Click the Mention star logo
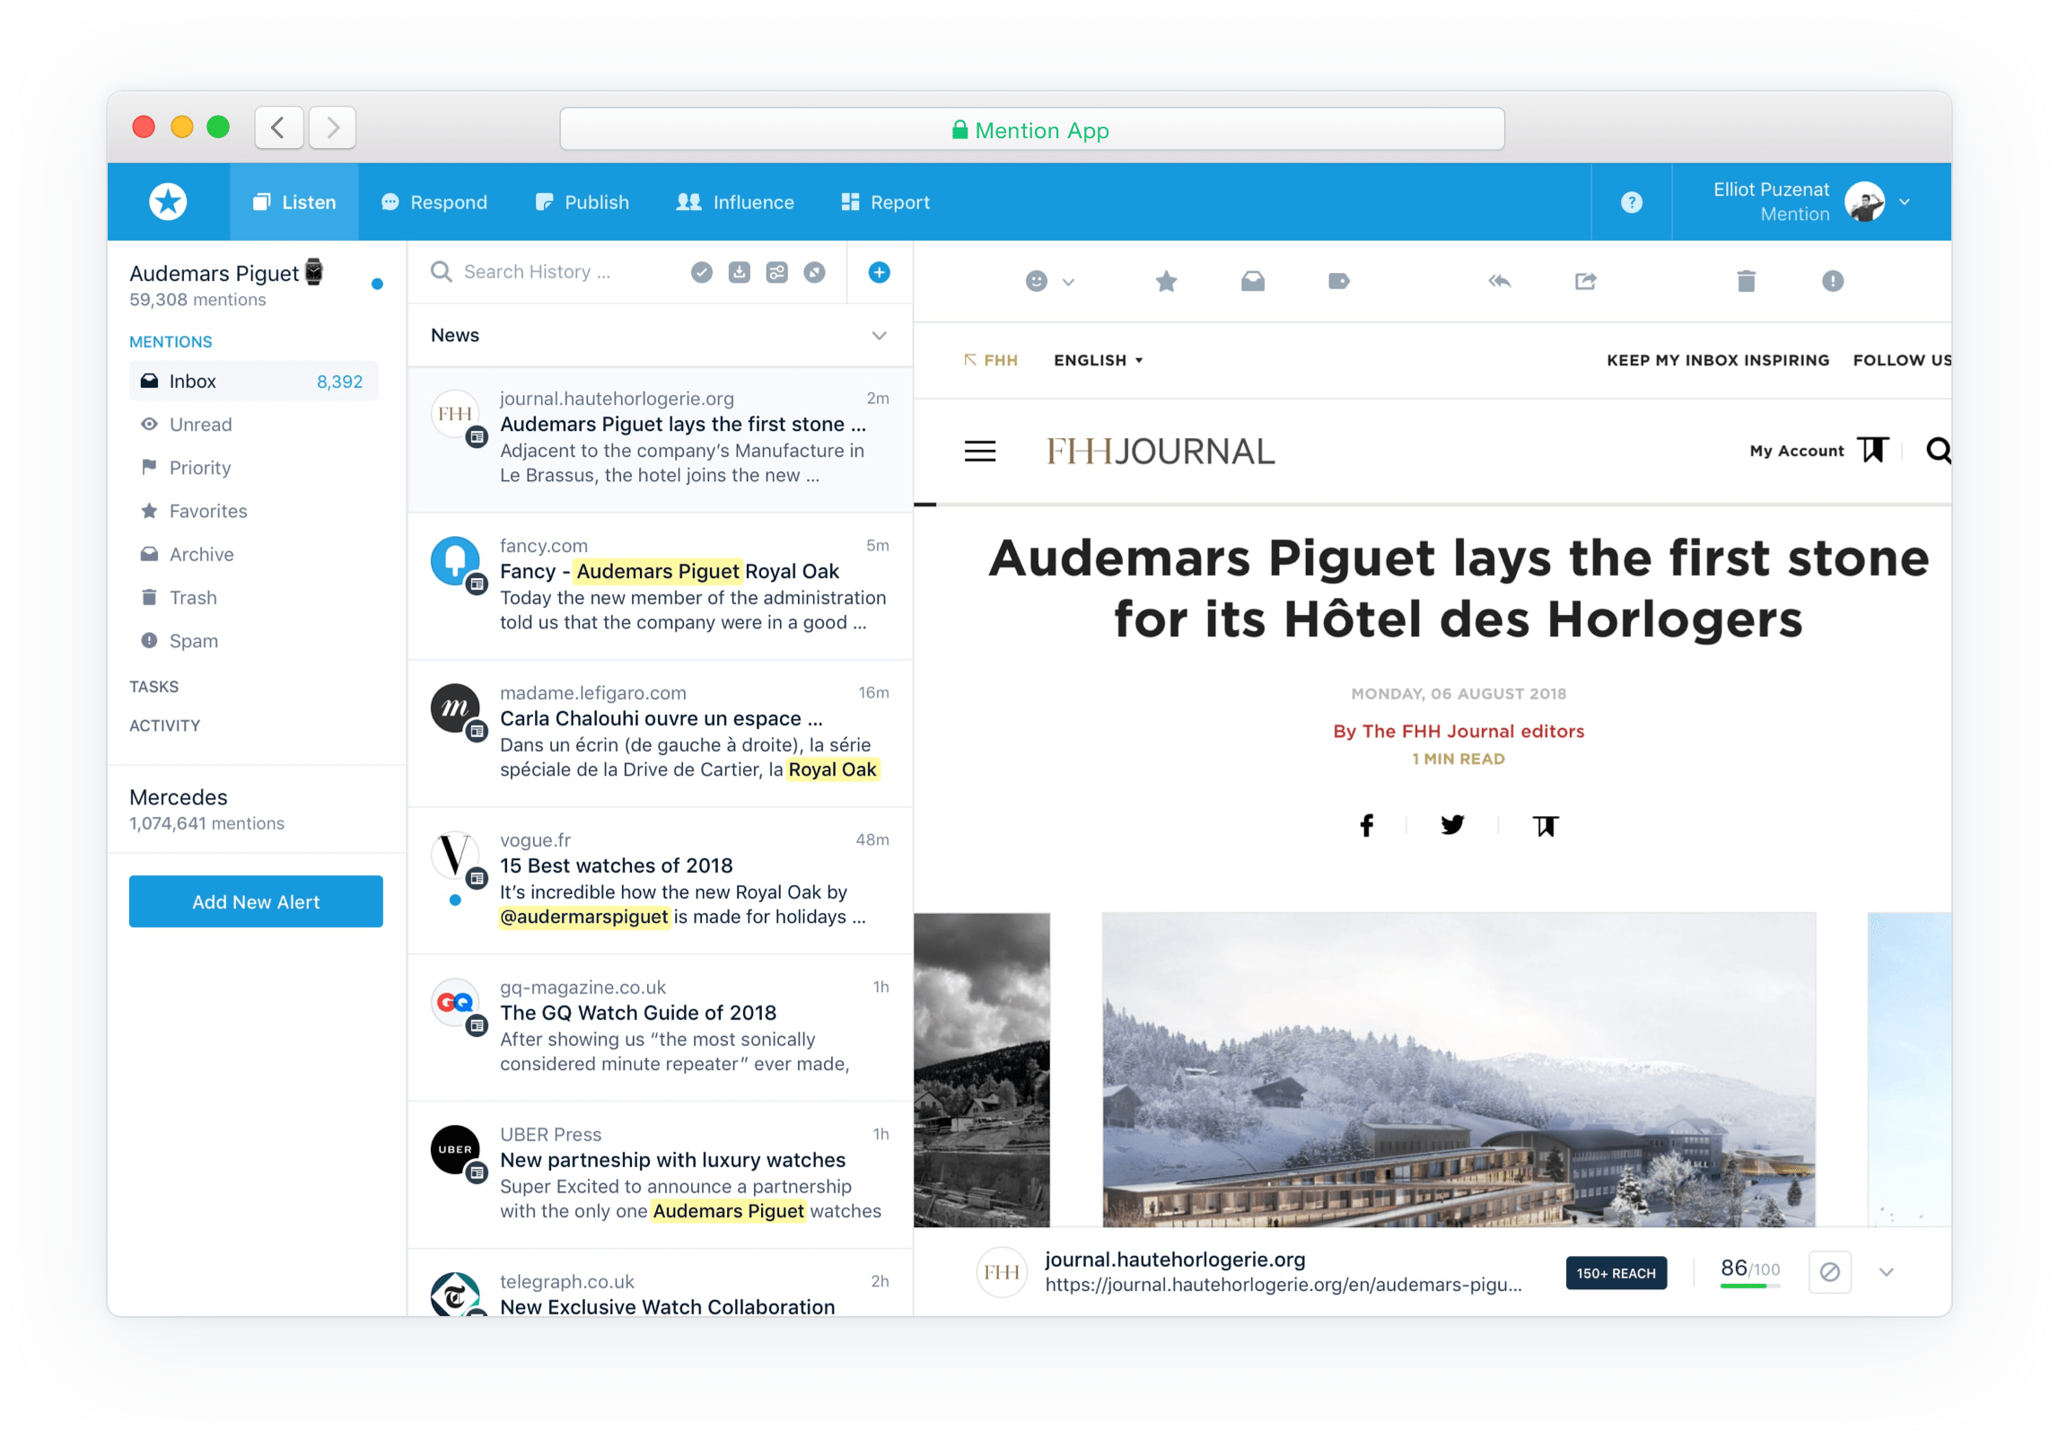 [x=168, y=201]
